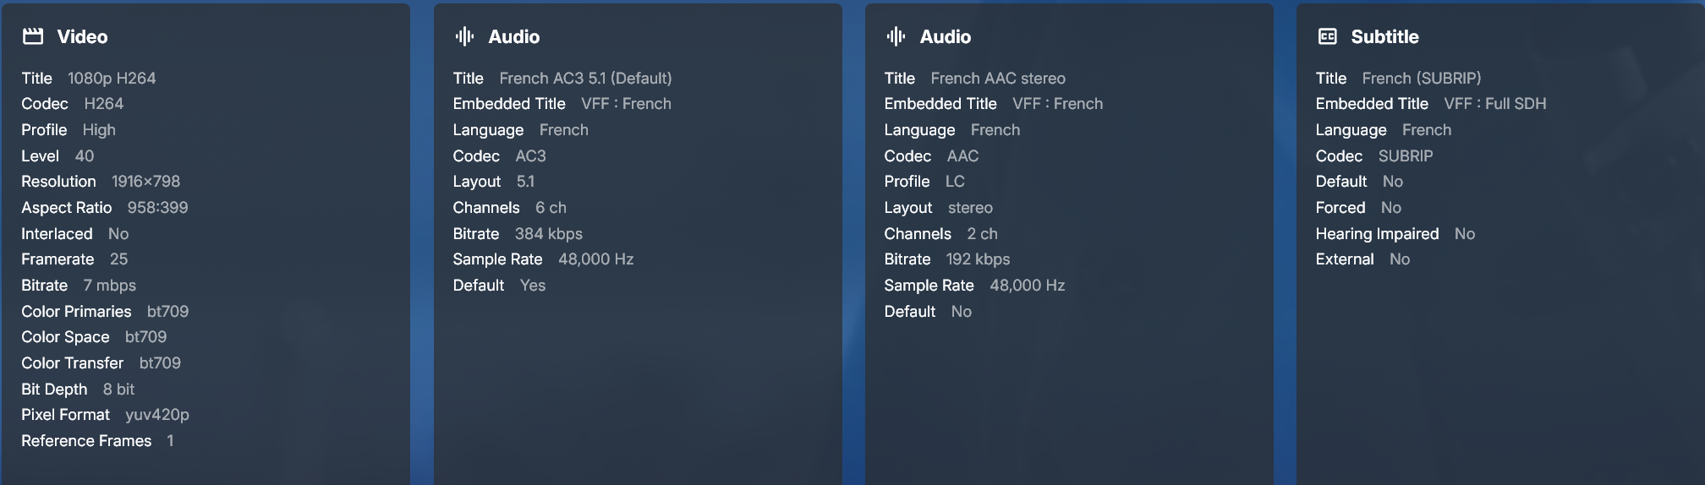Click the 7 mbps video bitrate value
Image resolution: width=1705 pixels, height=485 pixels.
coord(109,286)
